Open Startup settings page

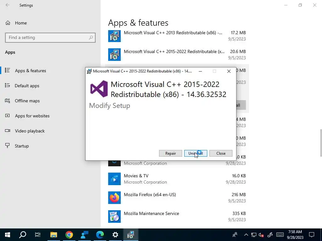(22, 146)
